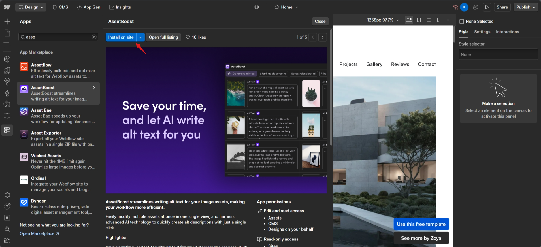Viewport: 541px width, 247px height.
Task: Click Use this free template
Action: point(421,224)
